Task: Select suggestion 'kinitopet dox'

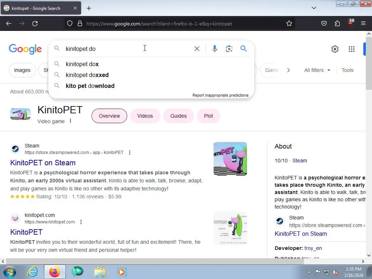Action: [x=151, y=64]
